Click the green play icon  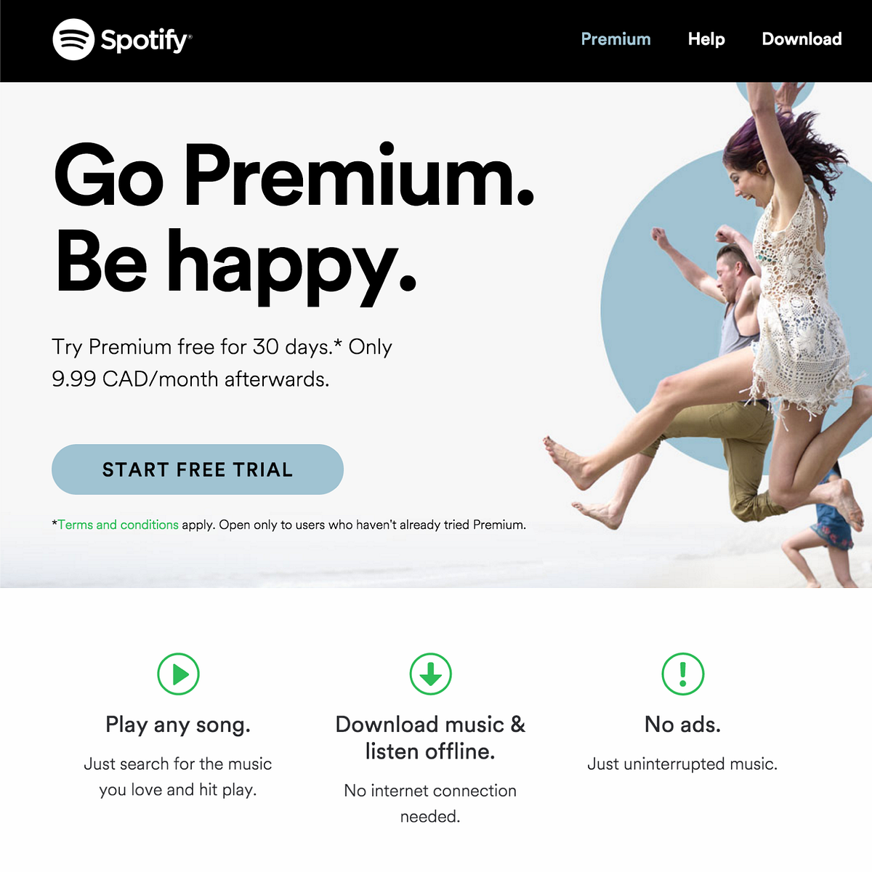(178, 674)
